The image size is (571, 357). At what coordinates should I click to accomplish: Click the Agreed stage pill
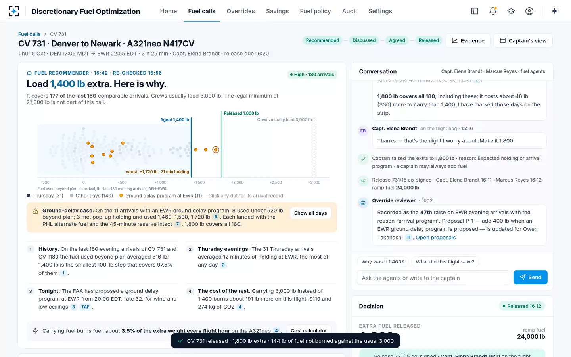tap(397, 40)
